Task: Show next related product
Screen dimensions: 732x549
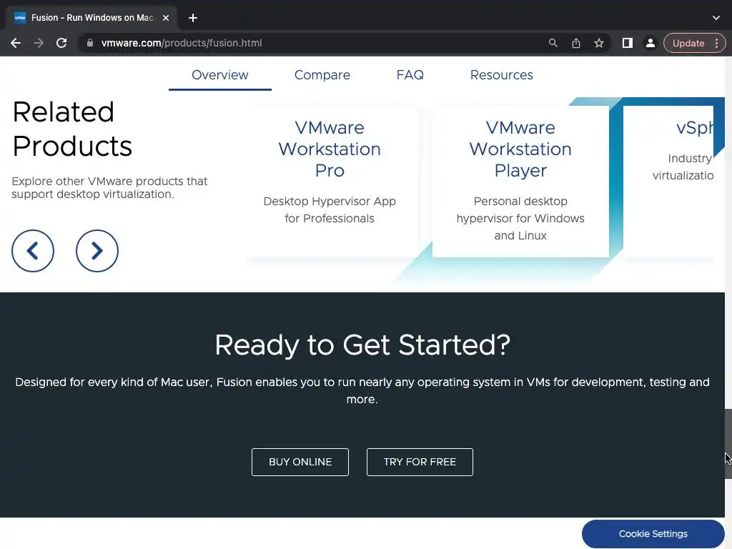Action: point(97,251)
